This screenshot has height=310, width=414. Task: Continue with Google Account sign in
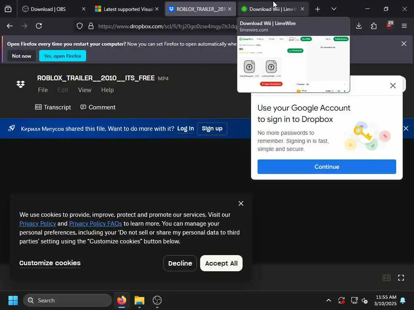pyautogui.click(x=327, y=167)
